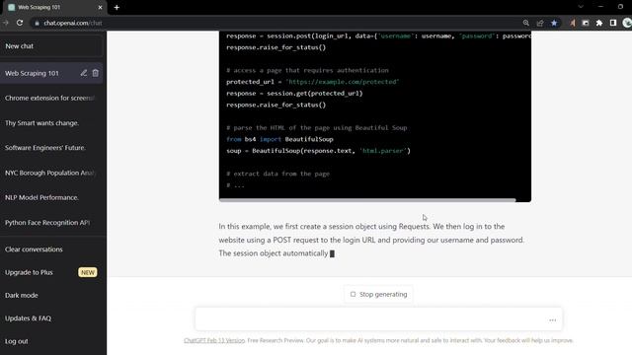Start a New chat
The image size is (632, 355).
[x=51, y=46]
